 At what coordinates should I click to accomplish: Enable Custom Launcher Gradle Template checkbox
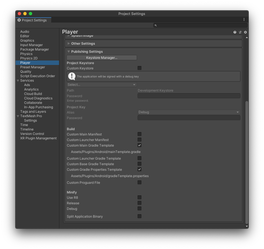tap(139, 158)
